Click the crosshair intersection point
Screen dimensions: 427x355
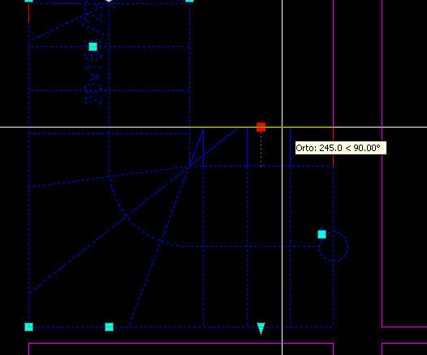[283, 127]
